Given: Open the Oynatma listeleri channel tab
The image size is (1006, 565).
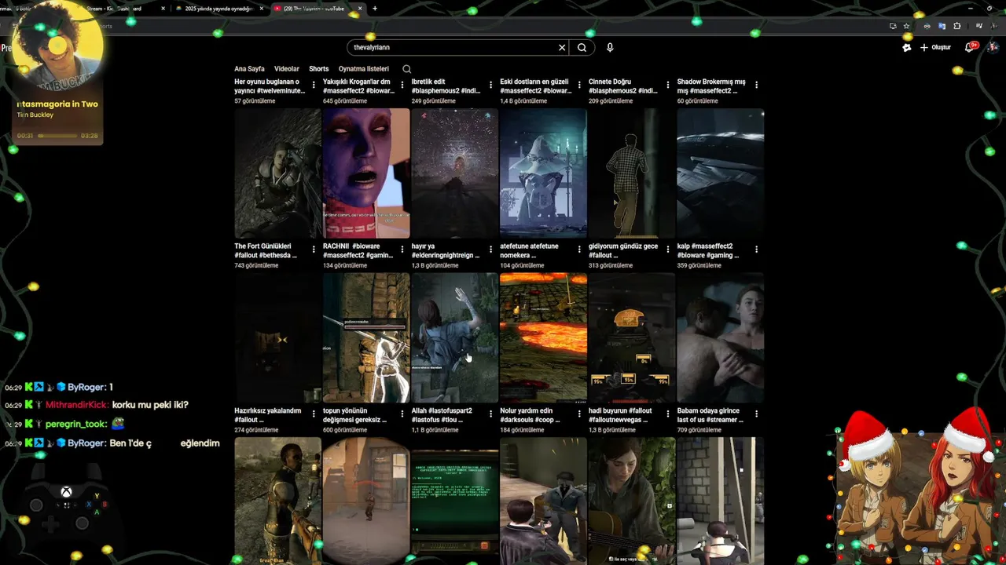Looking at the screenshot, I should click(x=364, y=69).
